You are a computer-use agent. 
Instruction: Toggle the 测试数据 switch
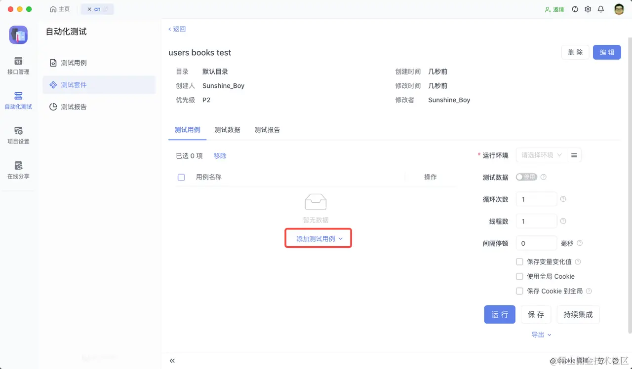[x=526, y=177]
